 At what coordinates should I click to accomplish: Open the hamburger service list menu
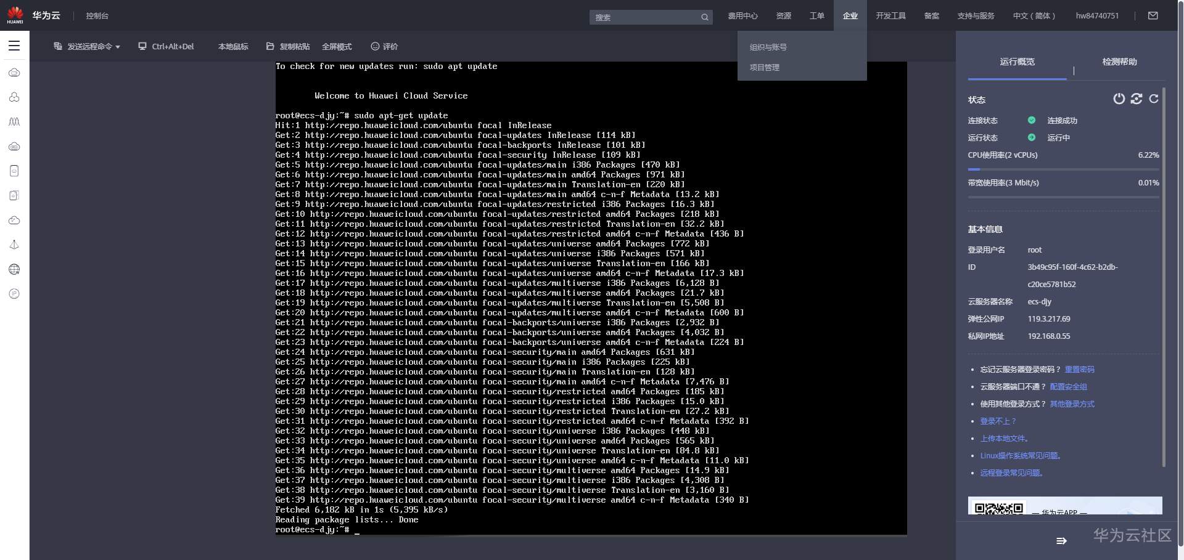coord(14,46)
